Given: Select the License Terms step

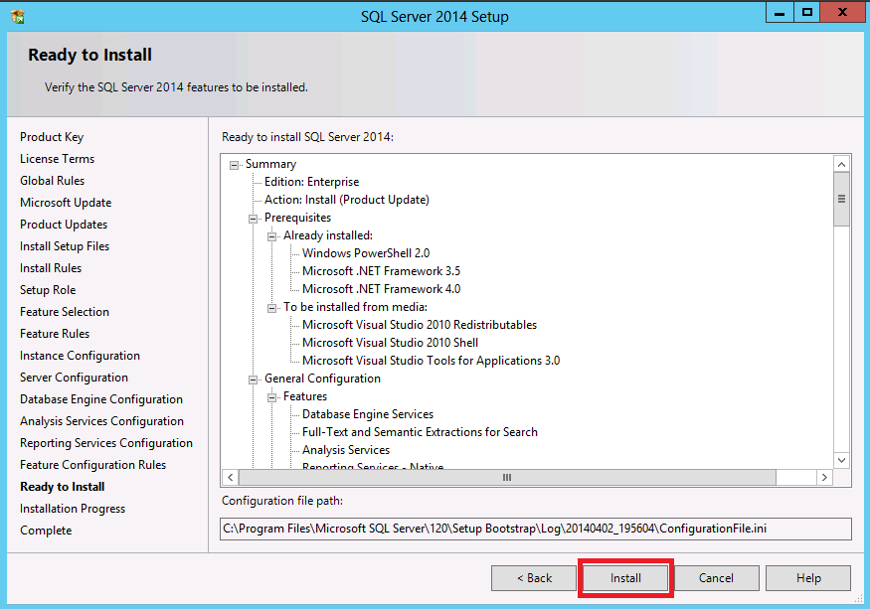Looking at the screenshot, I should pyautogui.click(x=57, y=159).
